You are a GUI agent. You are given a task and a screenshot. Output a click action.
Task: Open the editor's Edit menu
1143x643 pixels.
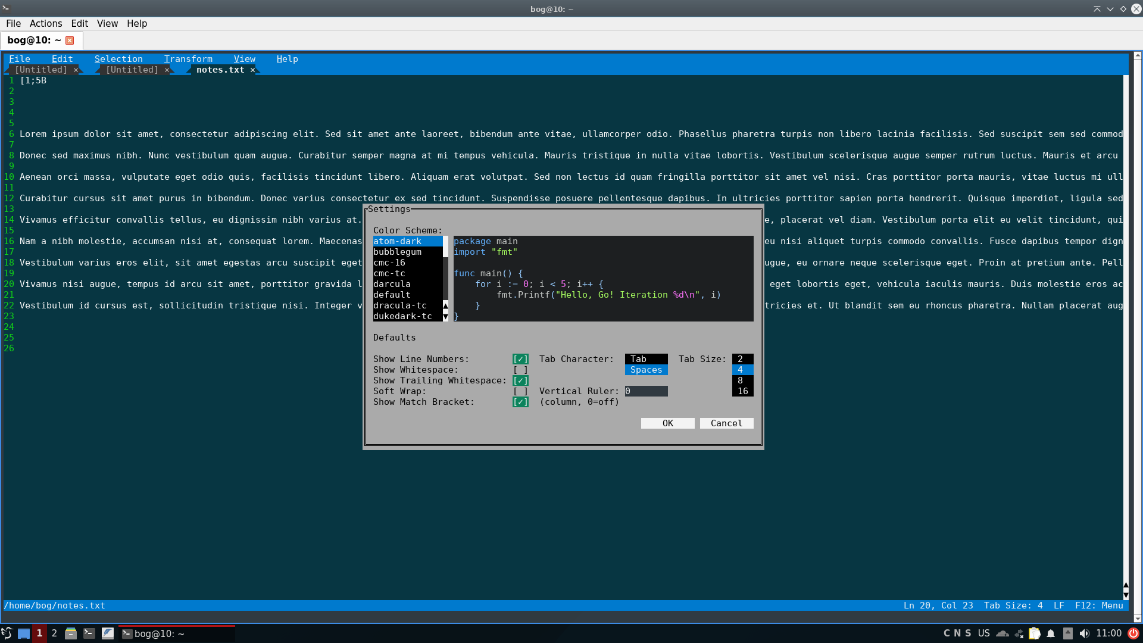63,59
